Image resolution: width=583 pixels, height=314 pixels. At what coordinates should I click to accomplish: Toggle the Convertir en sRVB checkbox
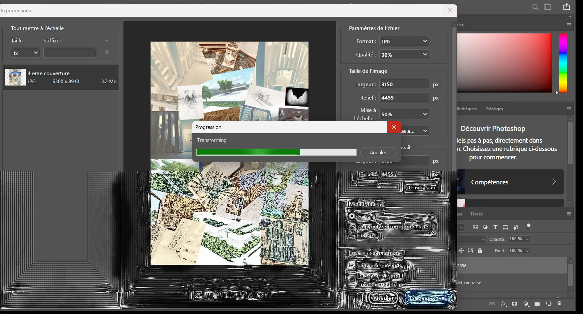(352, 265)
